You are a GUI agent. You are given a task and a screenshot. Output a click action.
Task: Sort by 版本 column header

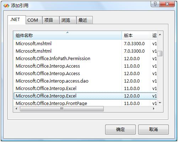(x=136, y=35)
